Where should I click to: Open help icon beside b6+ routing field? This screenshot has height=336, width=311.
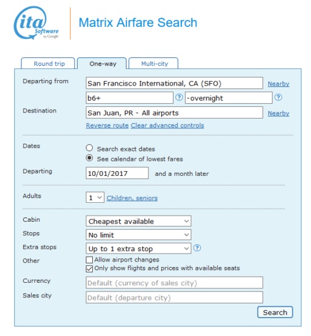tap(179, 97)
